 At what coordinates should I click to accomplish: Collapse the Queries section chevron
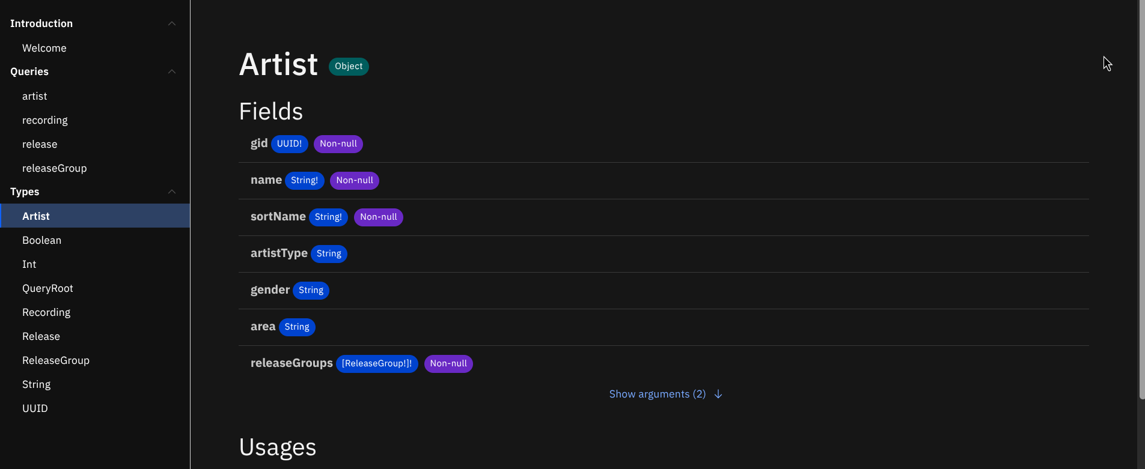coord(172,71)
